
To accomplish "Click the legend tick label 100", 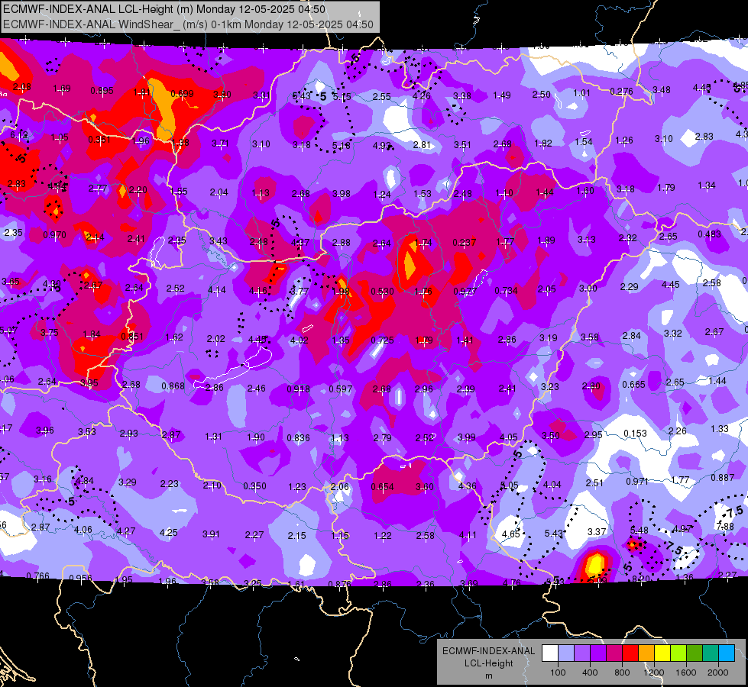I will coord(558,672).
